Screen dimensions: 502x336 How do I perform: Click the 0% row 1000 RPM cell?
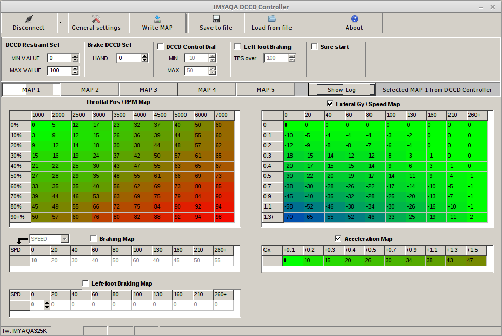(41, 125)
